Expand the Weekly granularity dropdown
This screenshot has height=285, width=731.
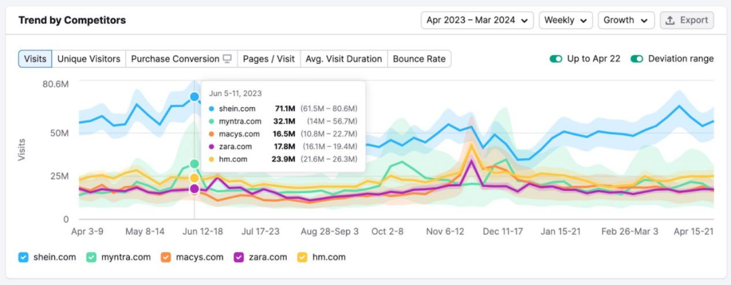click(565, 20)
